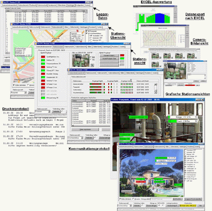
Task: Click Hintergrundbild path field under house picture
Action: (161, 199)
